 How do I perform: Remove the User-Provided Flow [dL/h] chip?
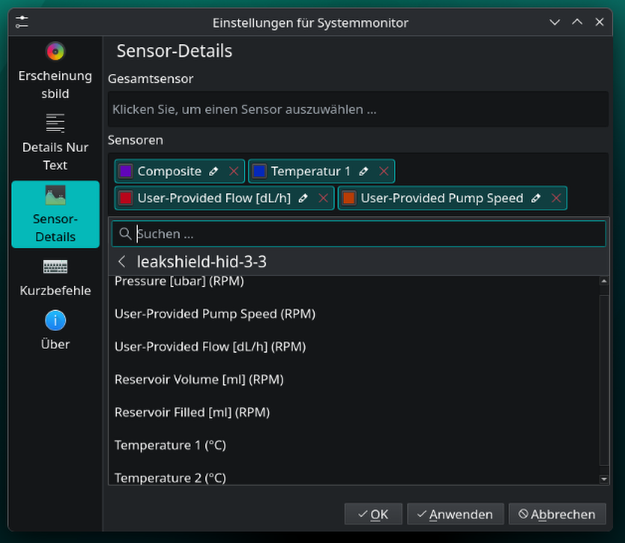click(323, 198)
